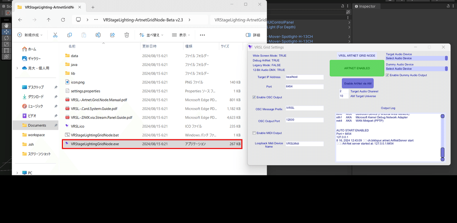The height and width of the screenshot is (223, 457).
Task: Click the PC monitor icon in address bar
Action: [x=78, y=20]
